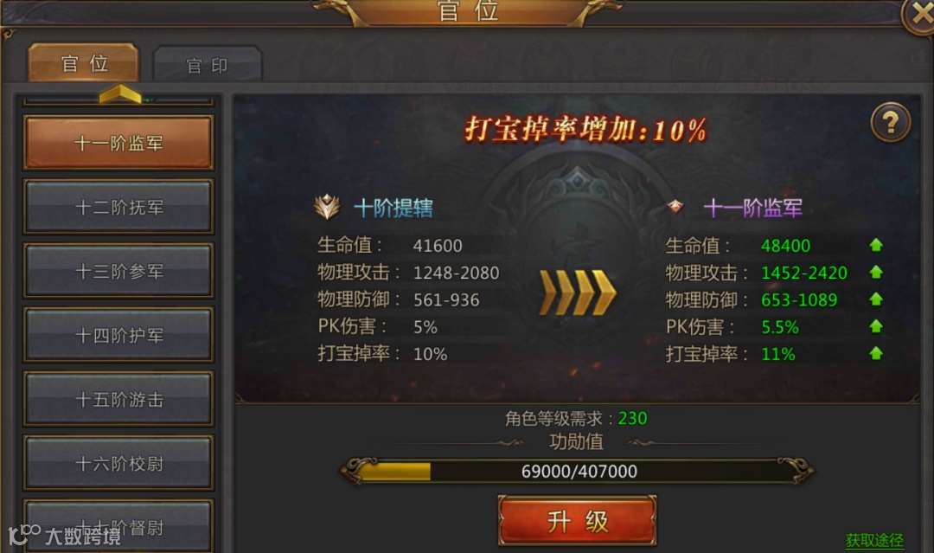Choose the 十五阶游击 rank entry
This screenshot has width=934, height=553.
coord(118,399)
